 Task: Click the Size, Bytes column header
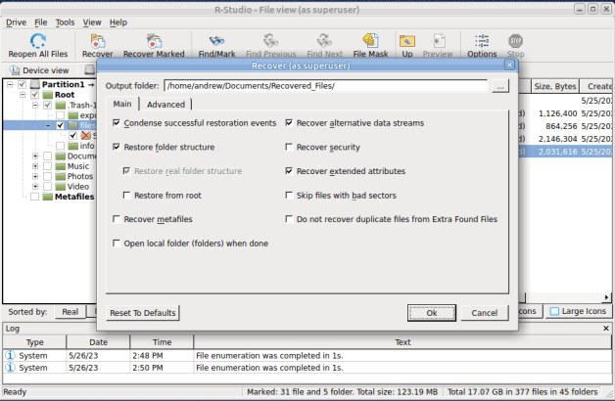[x=554, y=86]
